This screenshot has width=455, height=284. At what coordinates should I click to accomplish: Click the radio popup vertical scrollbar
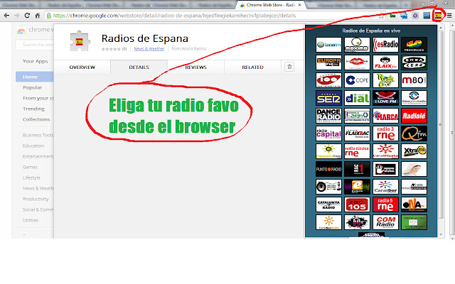point(441,125)
